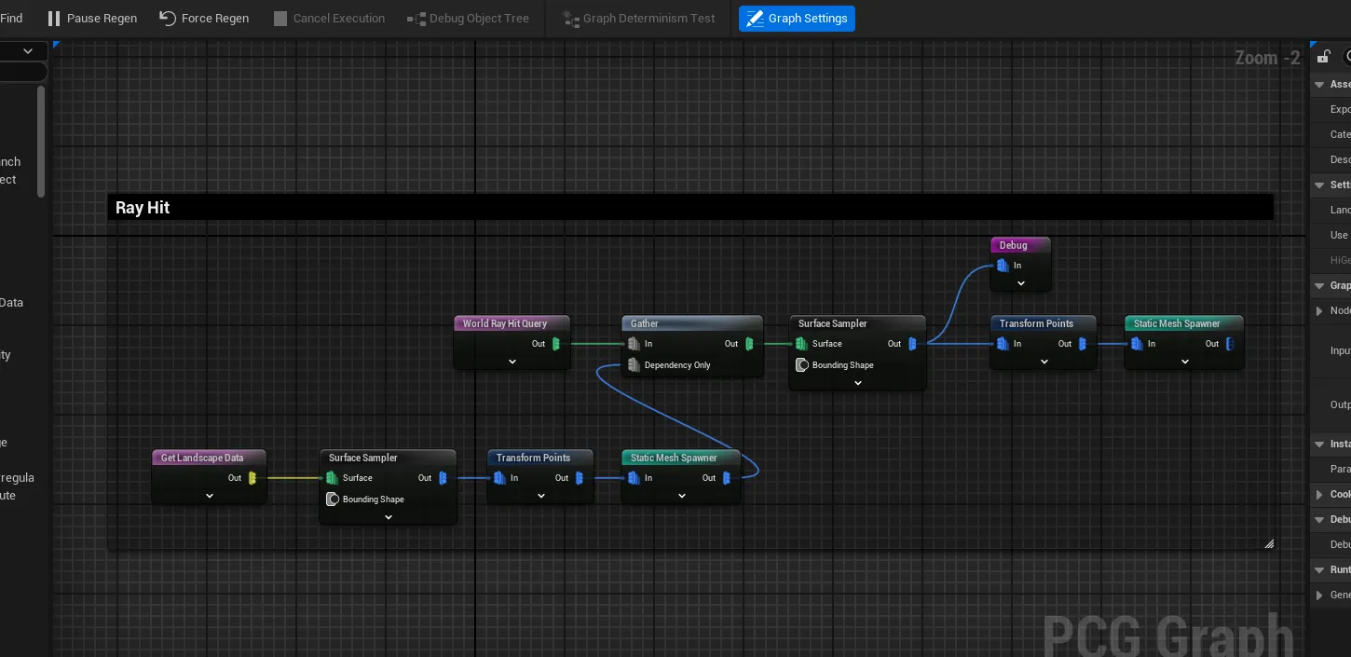Click the World Ray Hit Query Out pin
The image size is (1351, 657).
pos(556,344)
